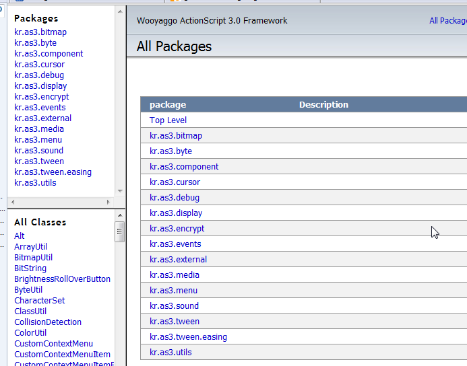Click Top Level in the package table
Image resolution: width=467 pixels, height=366 pixels.
pos(168,120)
